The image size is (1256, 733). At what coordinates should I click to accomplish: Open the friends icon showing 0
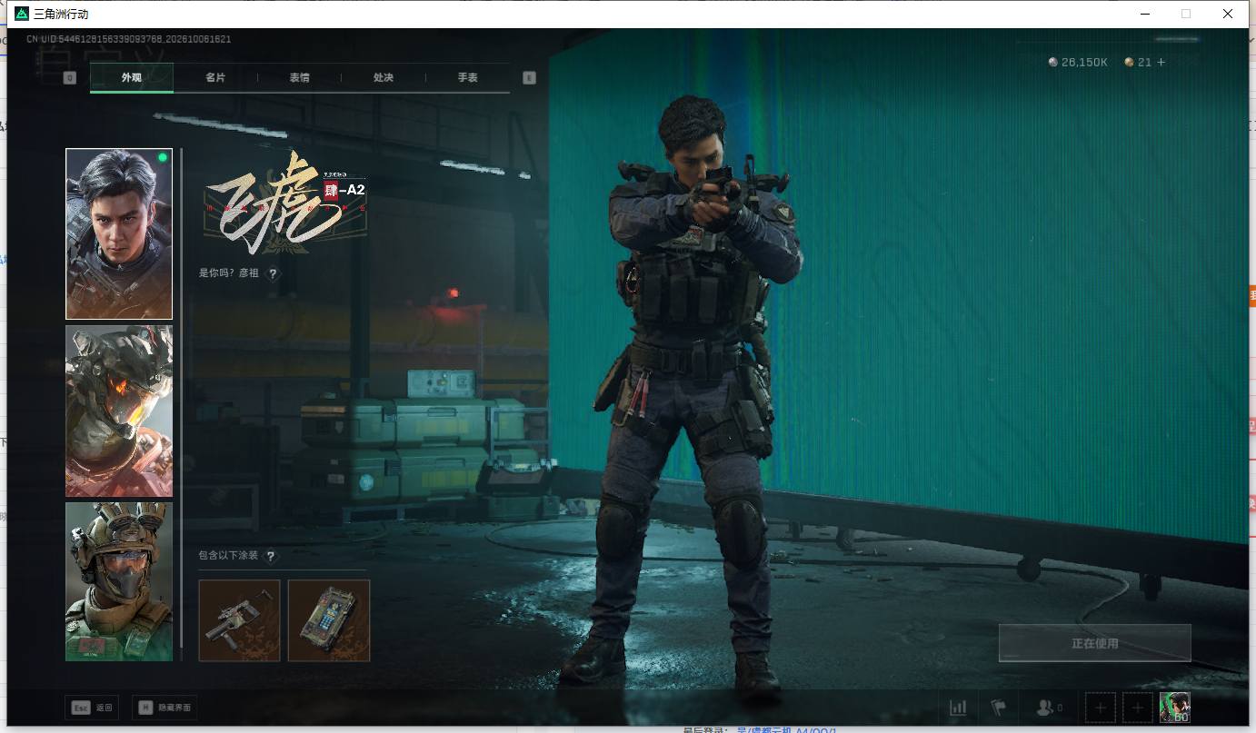[x=1050, y=708]
